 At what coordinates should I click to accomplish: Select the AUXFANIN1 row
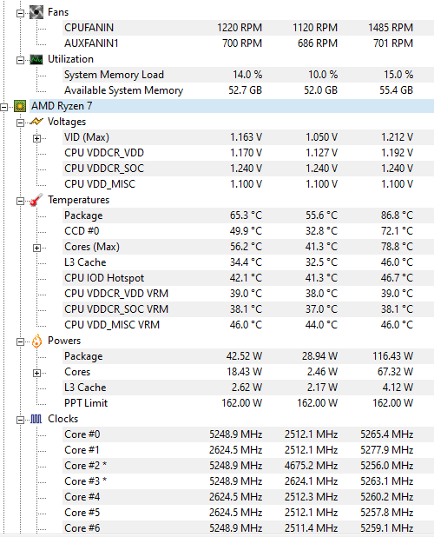coord(248,43)
